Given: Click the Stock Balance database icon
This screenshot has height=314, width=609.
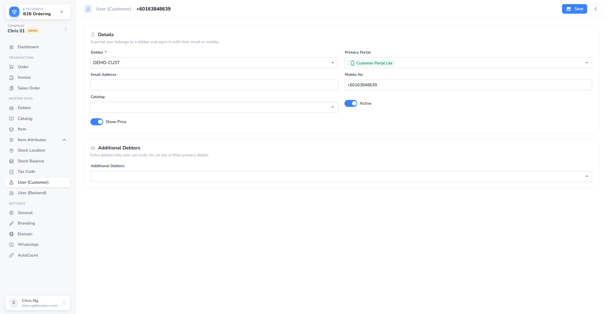Looking at the screenshot, I should pos(11,161).
